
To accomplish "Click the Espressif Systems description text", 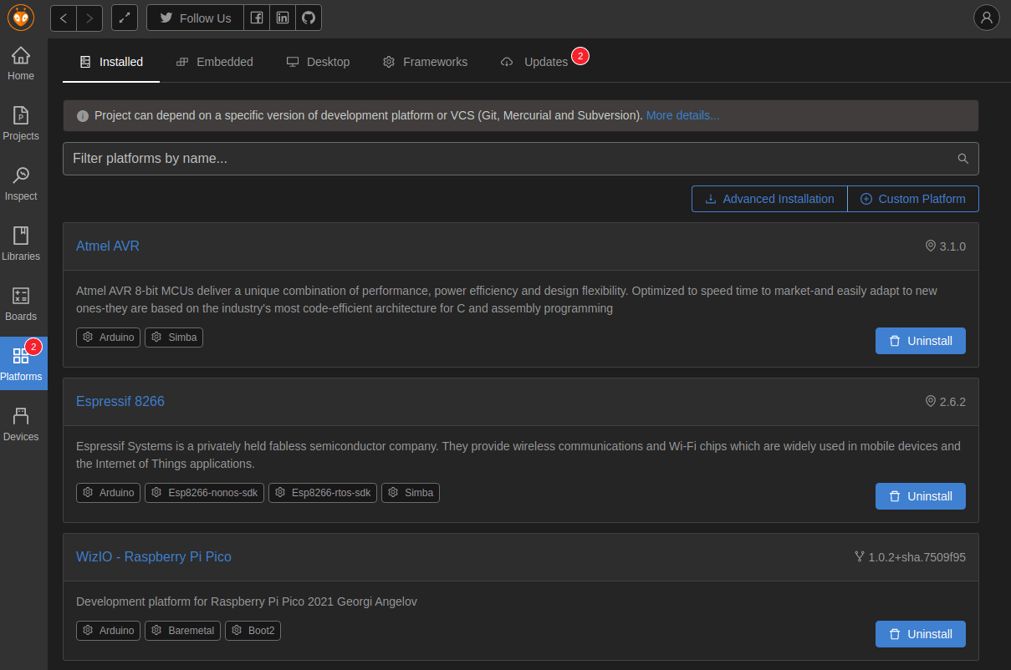I will coord(518,455).
